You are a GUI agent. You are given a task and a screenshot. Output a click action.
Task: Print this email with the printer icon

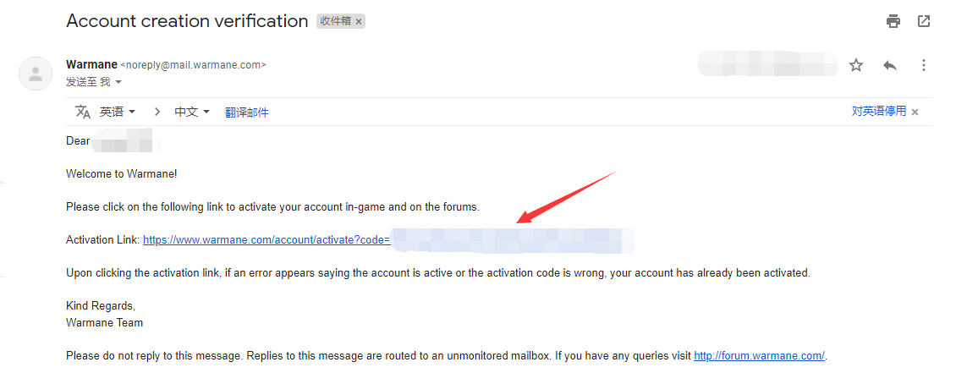pos(893,21)
